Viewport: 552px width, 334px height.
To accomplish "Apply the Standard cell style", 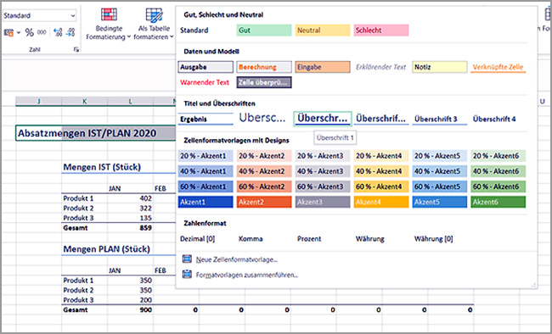I will coord(206,31).
